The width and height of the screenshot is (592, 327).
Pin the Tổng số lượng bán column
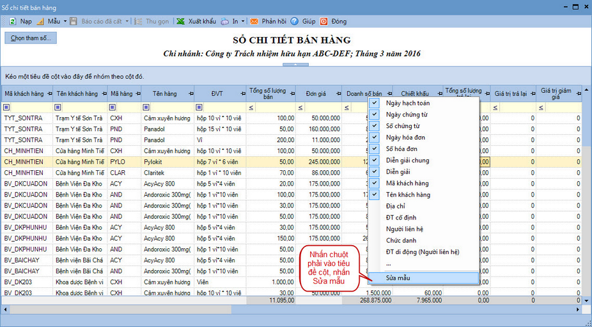292,94
